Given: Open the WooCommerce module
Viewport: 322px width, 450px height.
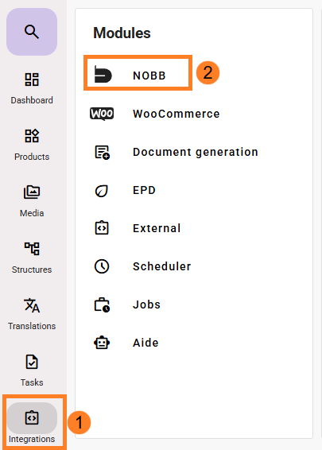Looking at the screenshot, I should (x=177, y=114).
